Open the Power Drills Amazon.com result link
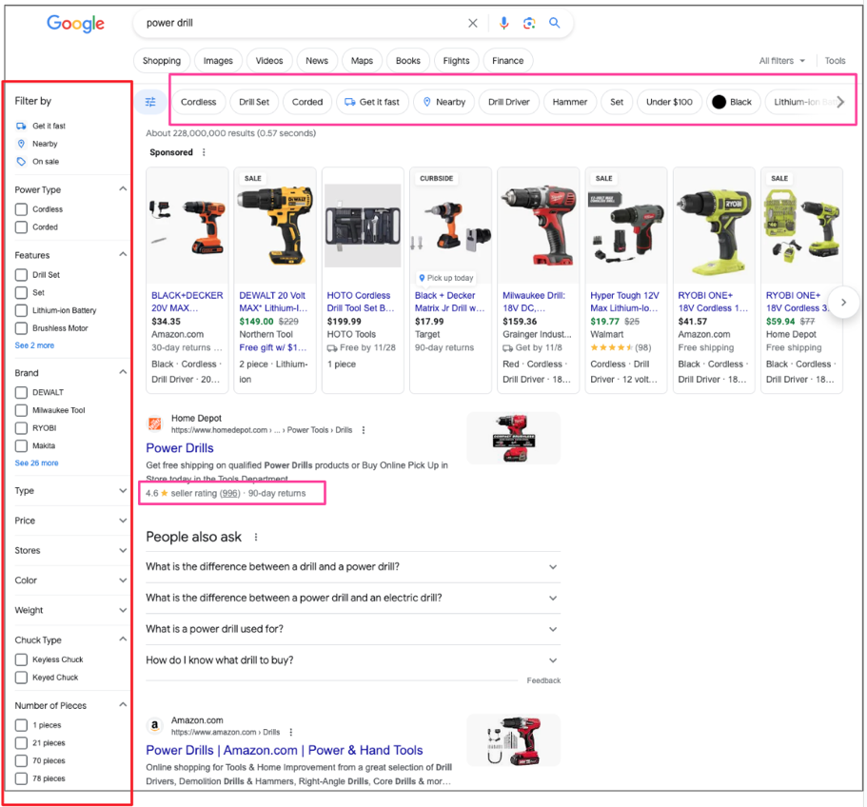The width and height of the screenshot is (867, 807). pos(285,750)
